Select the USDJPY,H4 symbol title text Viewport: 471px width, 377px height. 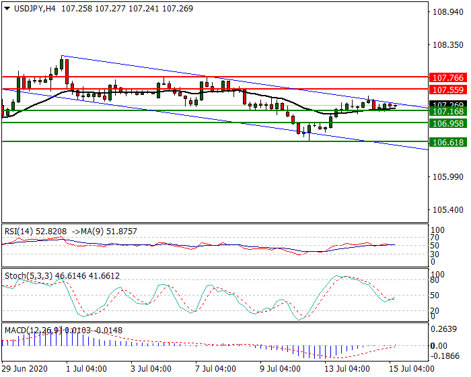tap(34, 9)
